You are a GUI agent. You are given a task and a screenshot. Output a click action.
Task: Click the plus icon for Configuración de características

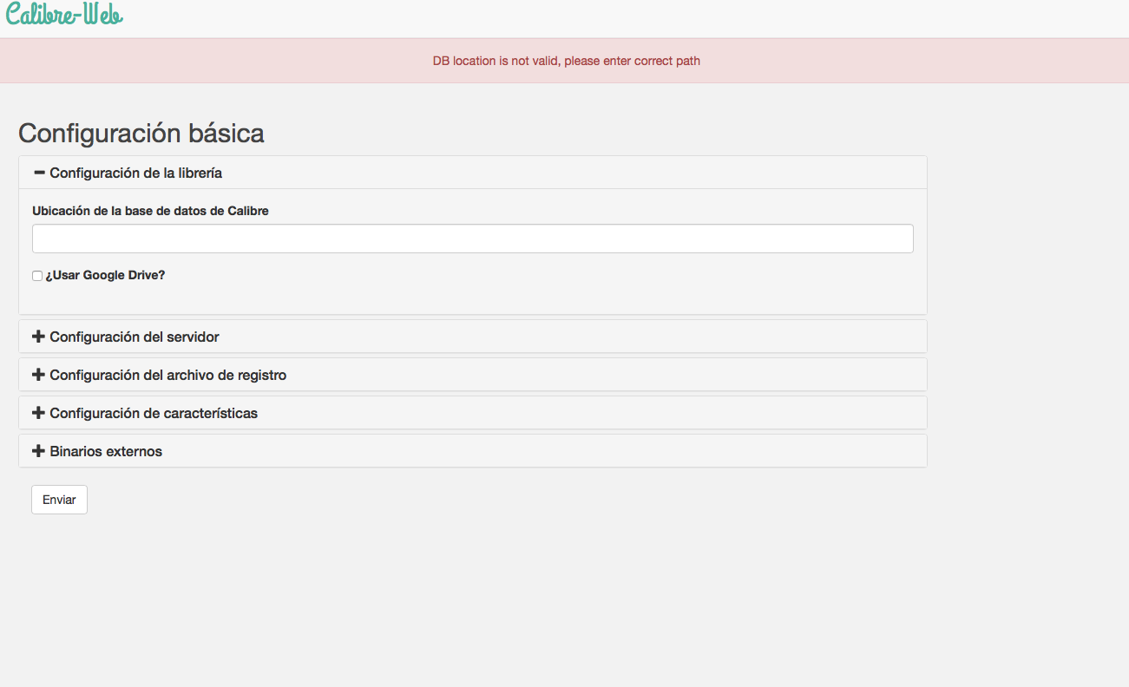38,413
